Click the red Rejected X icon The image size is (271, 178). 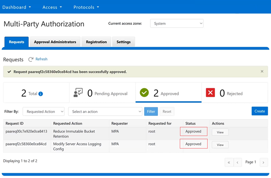[x=211, y=93]
